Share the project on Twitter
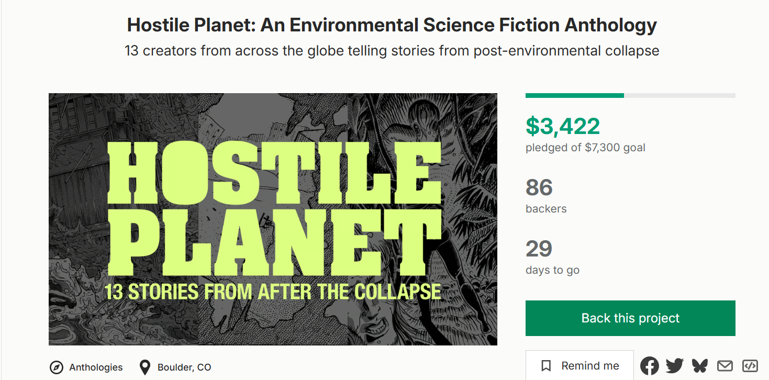Screen dimensions: 769x380 tap(675, 366)
